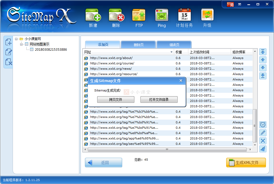The image size is (274, 184).
Task: Click the 生成XML文件 generate button
Action: pos(246,163)
